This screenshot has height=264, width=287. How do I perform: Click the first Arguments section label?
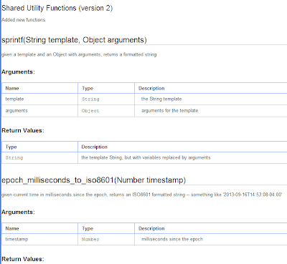pos(18,72)
